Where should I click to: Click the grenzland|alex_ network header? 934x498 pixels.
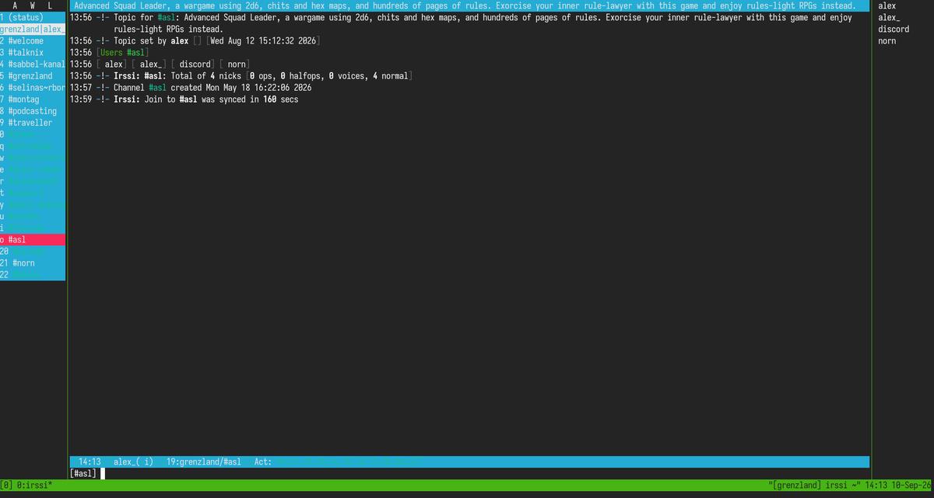pos(33,29)
